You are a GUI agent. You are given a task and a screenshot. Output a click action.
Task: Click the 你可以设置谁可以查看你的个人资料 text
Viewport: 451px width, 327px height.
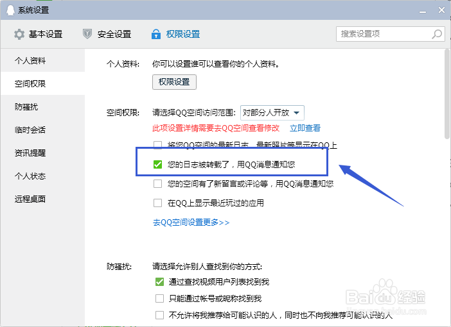point(216,63)
